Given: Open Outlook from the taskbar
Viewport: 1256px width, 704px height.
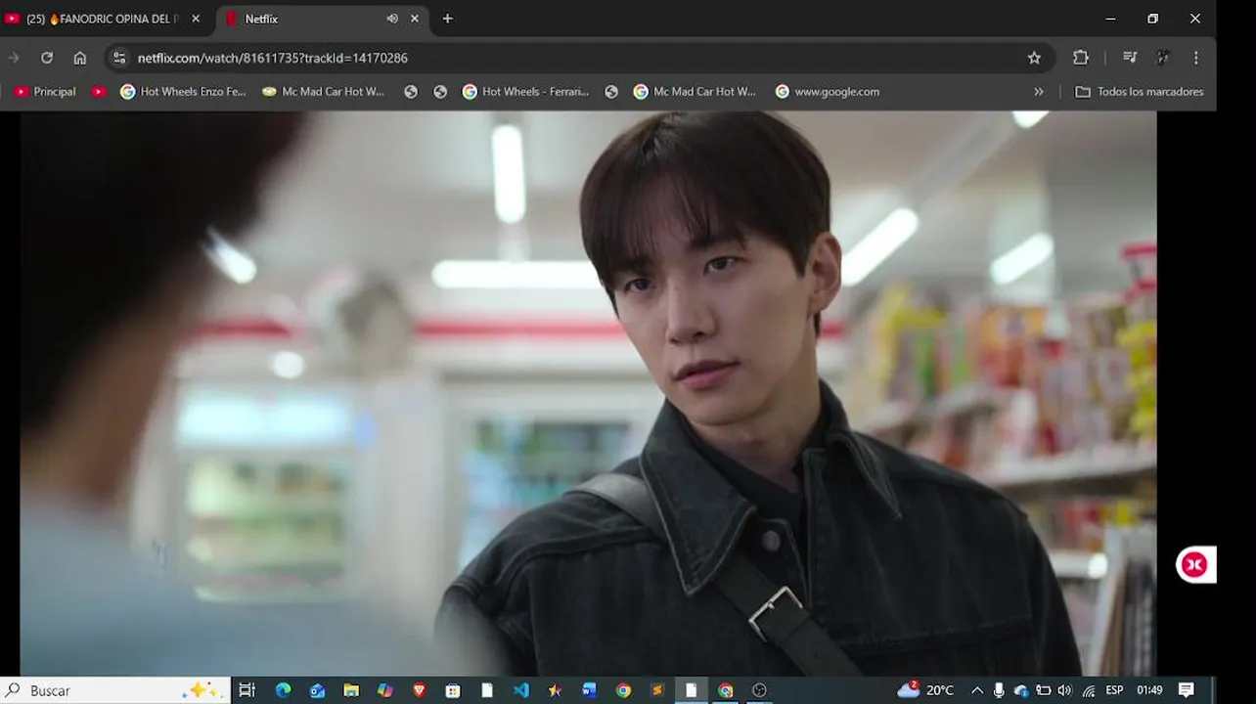Looking at the screenshot, I should tap(317, 690).
